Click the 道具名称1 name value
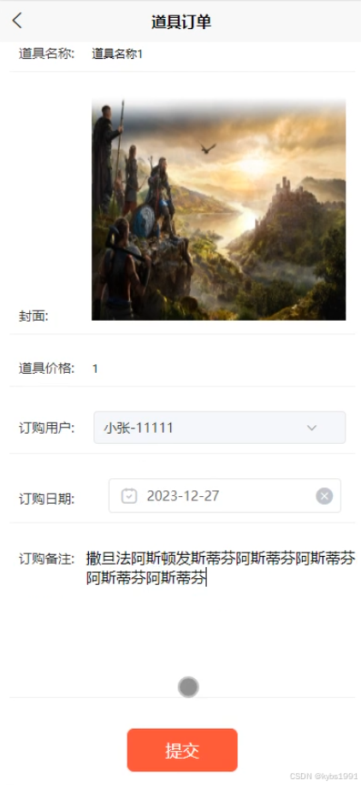Screen dimensions: 361x786 click(117, 54)
